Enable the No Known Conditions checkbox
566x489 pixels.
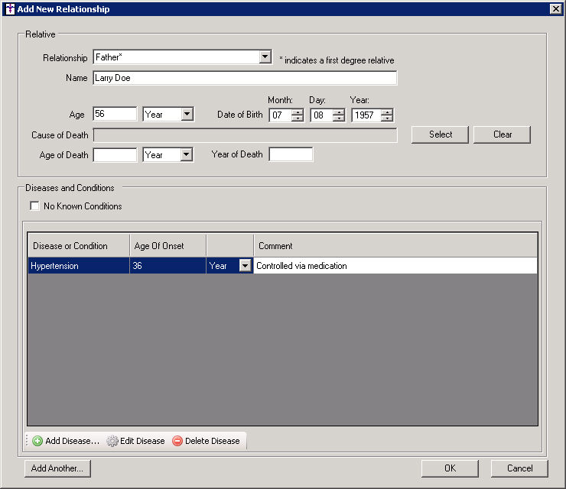[x=34, y=206]
